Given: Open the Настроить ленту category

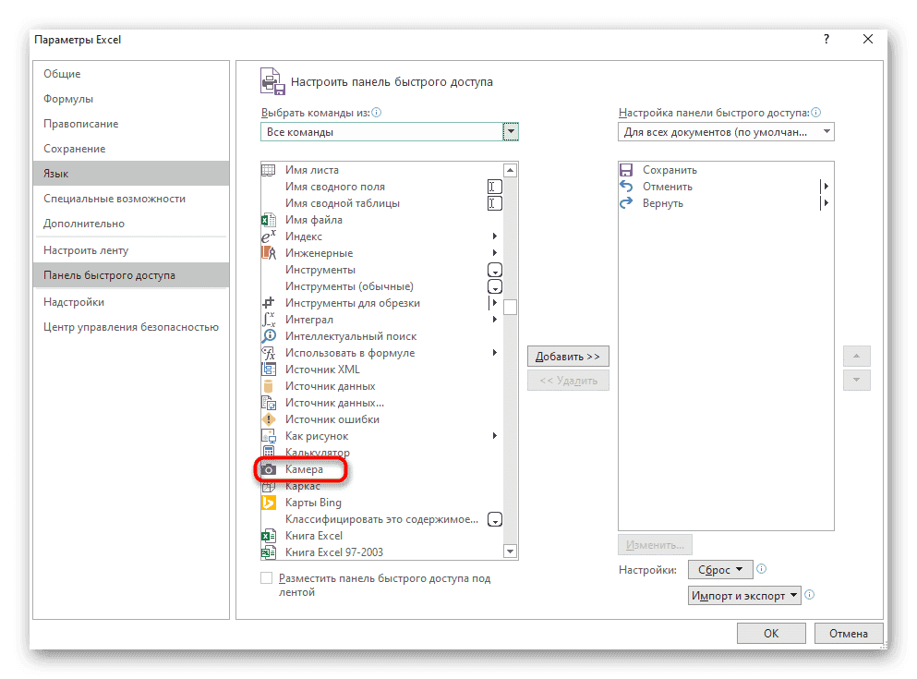Looking at the screenshot, I should click(86, 250).
